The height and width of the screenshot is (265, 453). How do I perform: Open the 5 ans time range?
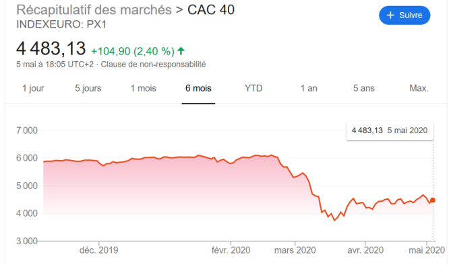[364, 88]
